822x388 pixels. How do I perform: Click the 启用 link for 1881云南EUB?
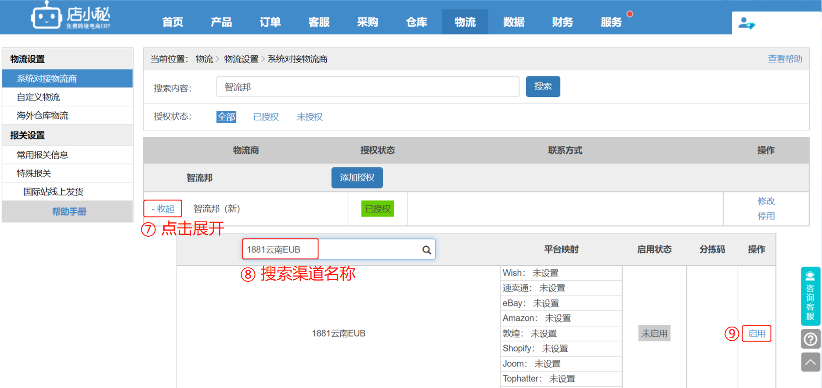pyautogui.click(x=757, y=334)
